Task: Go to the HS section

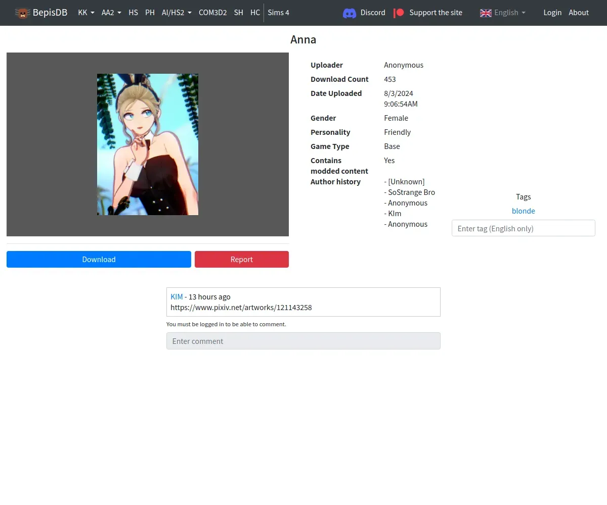Action: click(133, 13)
